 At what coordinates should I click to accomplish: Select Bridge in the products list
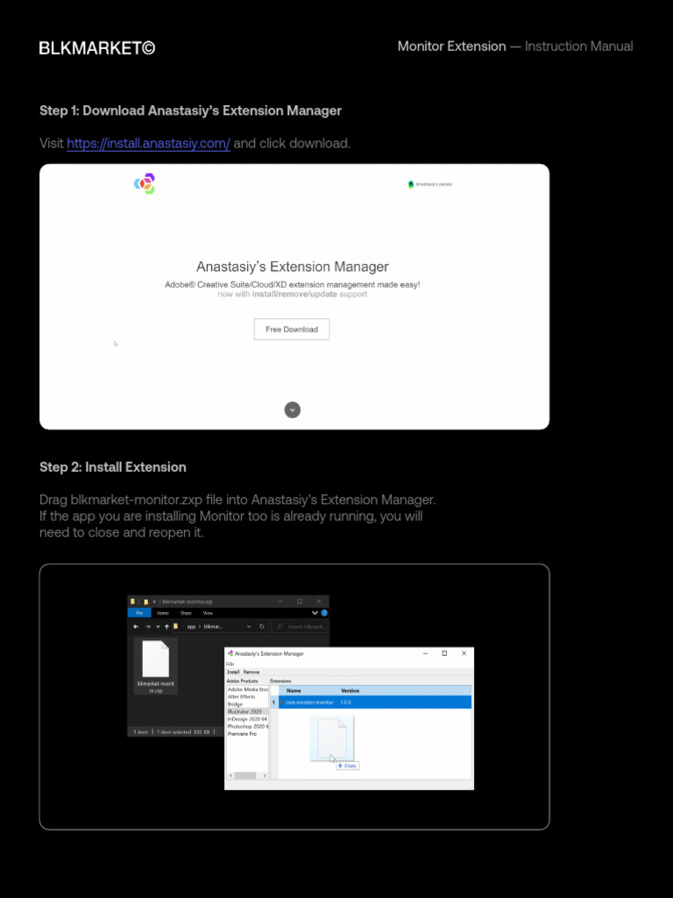click(x=248, y=704)
